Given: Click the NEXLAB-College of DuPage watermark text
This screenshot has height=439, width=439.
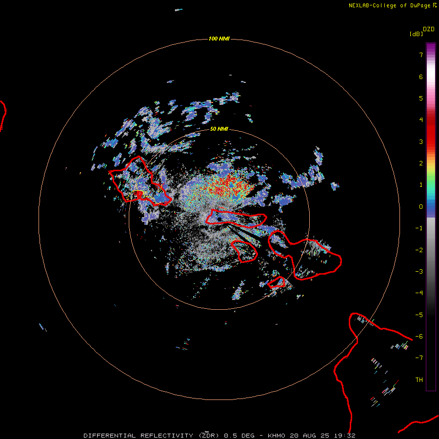Looking at the screenshot, I should [x=390, y=5].
